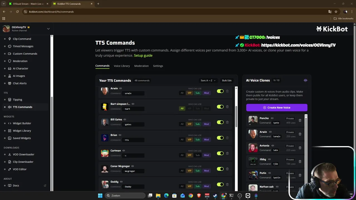Open the VOD Downloader sidebar item
356x200 pixels.
coord(25,154)
